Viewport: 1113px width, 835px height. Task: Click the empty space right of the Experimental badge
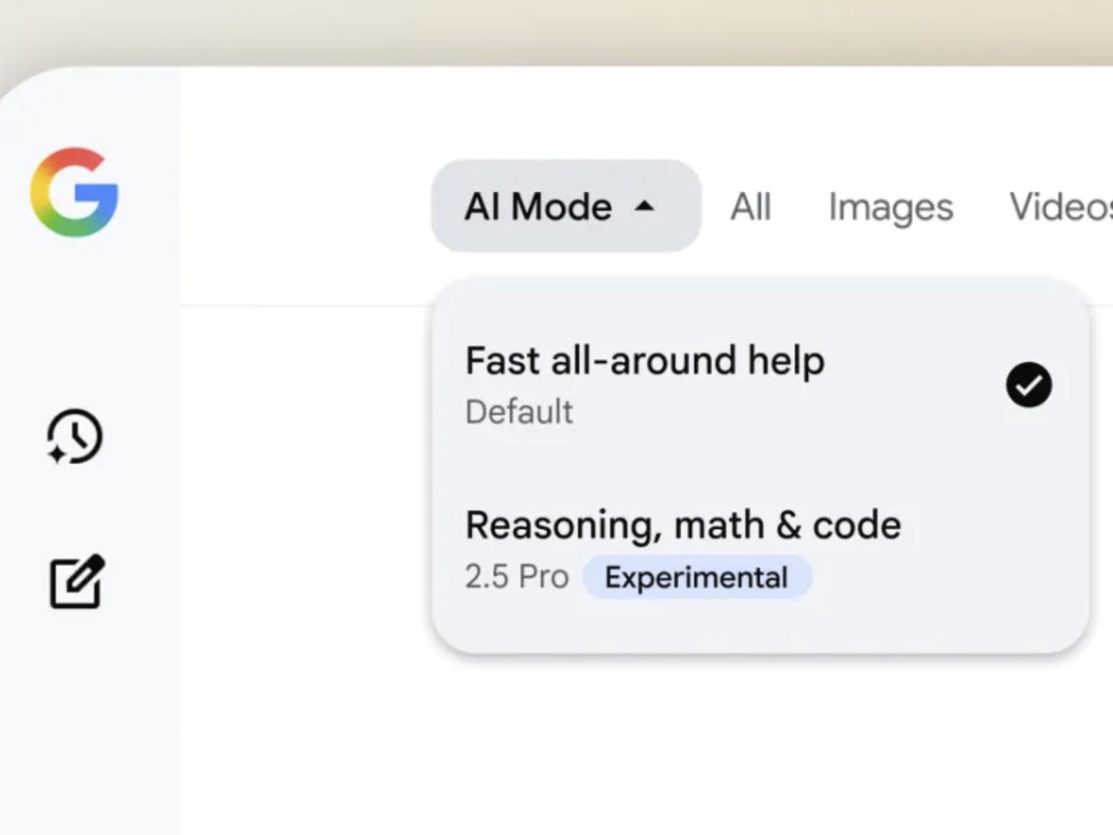point(937,577)
